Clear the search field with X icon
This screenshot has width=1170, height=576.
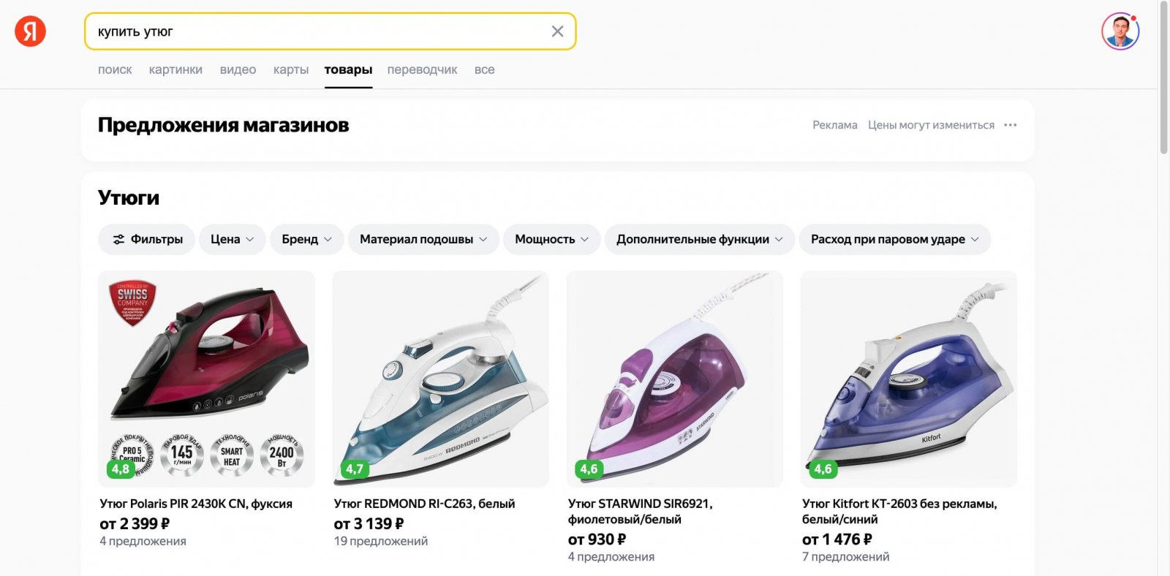coord(557,31)
